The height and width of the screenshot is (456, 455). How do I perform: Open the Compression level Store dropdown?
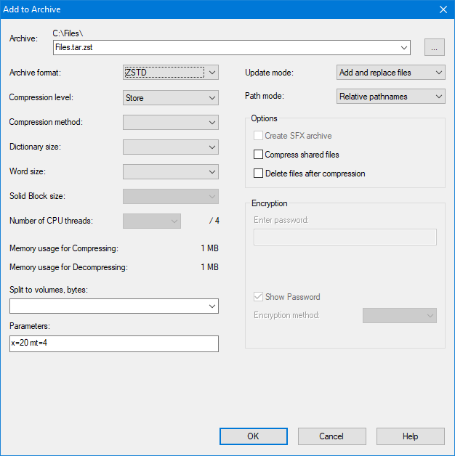pyautogui.click(x=171, y=98)
